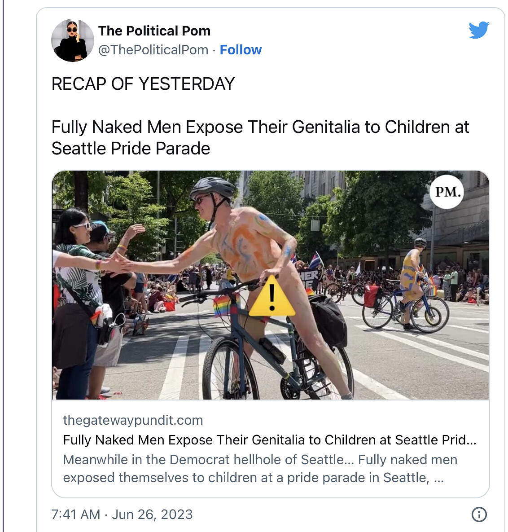This screenshot has width=508, height=532.
Task: Click the rainbow flag on the handlebars
Action: (222, 305)
